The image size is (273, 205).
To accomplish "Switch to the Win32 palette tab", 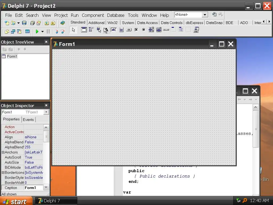I will (113, 23).
